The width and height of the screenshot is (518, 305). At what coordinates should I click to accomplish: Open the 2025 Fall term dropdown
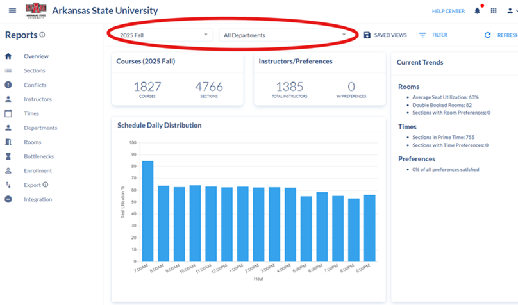[164, 35]
